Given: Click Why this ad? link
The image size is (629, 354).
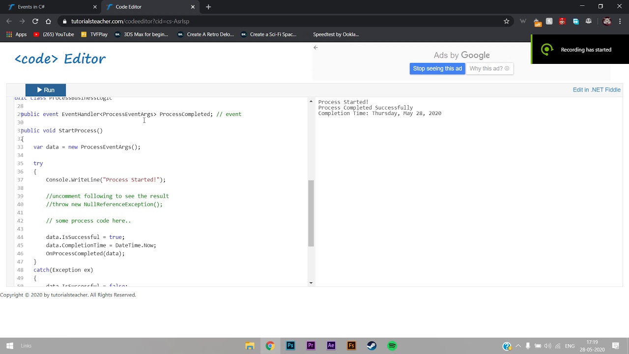Looking at the screenshot, I should (x=489, y=68).
